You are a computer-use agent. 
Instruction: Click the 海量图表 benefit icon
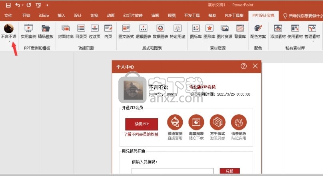point(196,122)
